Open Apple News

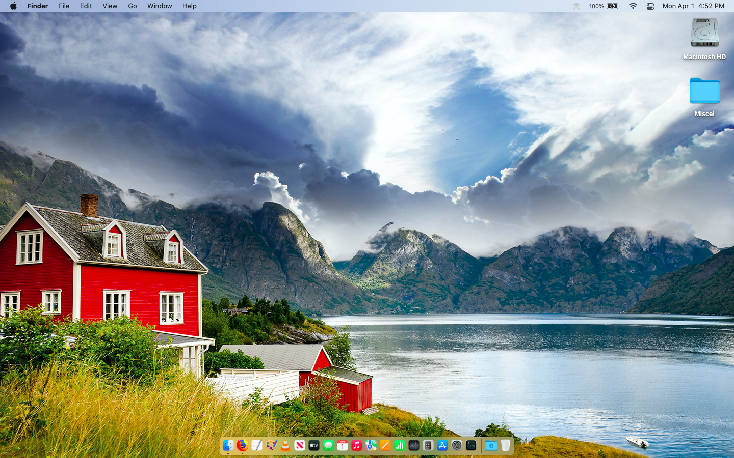coord(300,445)
